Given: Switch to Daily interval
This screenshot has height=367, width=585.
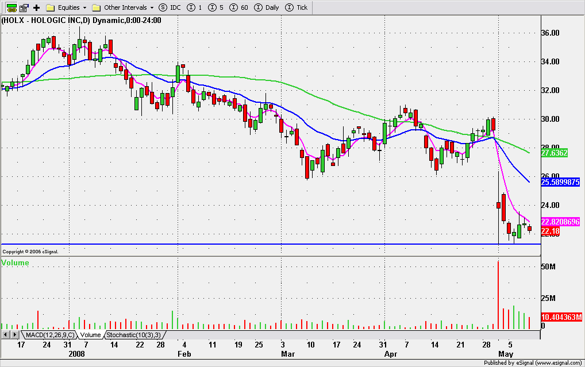Looking at the screenshot, I should pyautogui.click(x=267, y=7).
